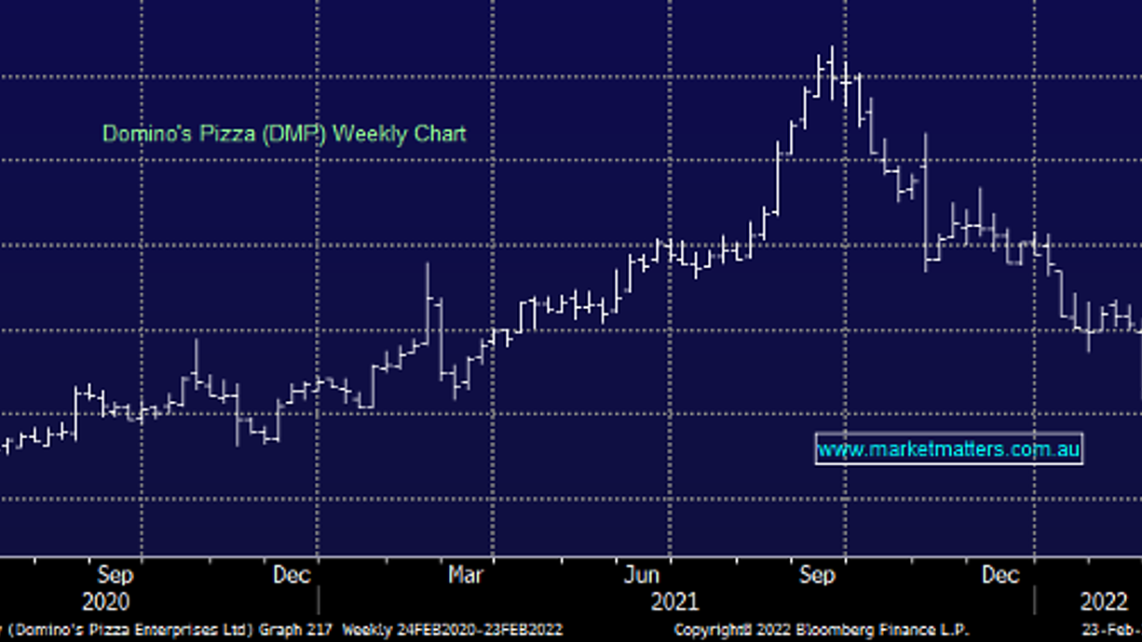1142x642 pixels.
Task: Click the Weekly 24FEB2020-23FEB2022 date range text
Action: [452, 630]
